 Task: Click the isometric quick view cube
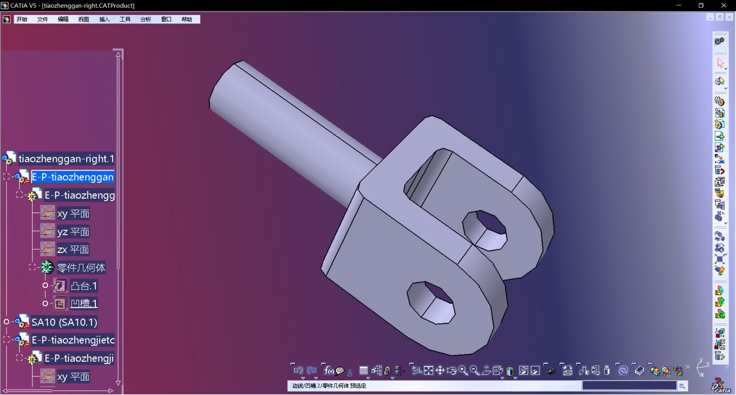498,370
